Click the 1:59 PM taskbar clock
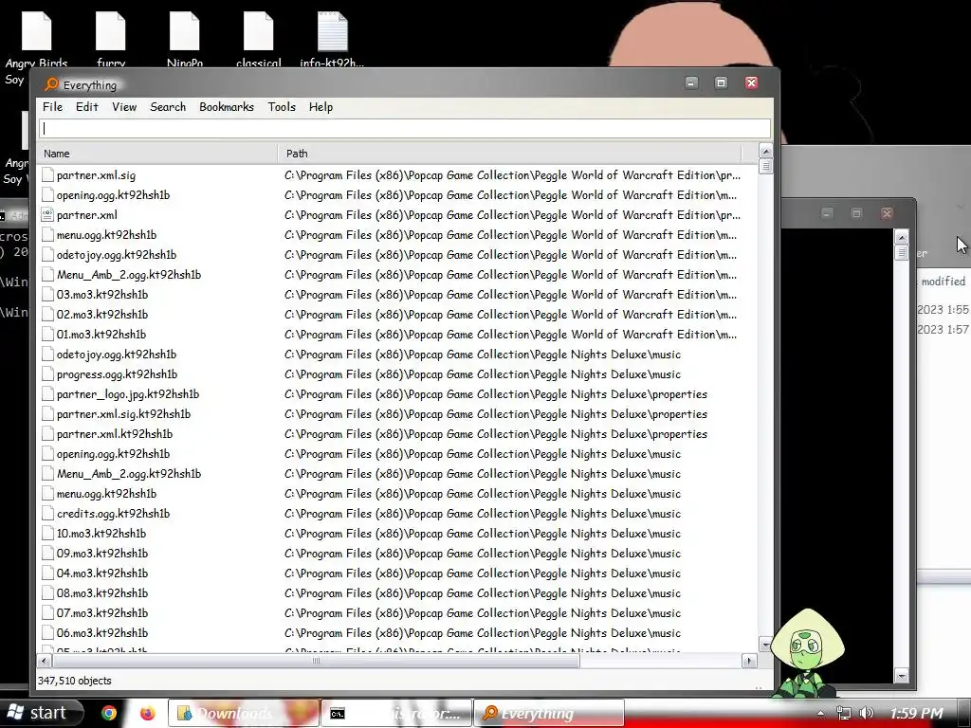The image size is (971, 728). [917, 713]
